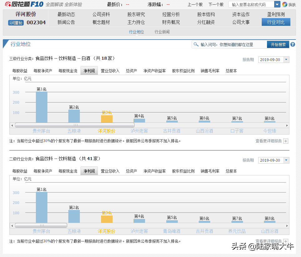301x257 pixels.
Task: Click left scroll arrow in 饮料制造 chart
Action: coord(12,226)
